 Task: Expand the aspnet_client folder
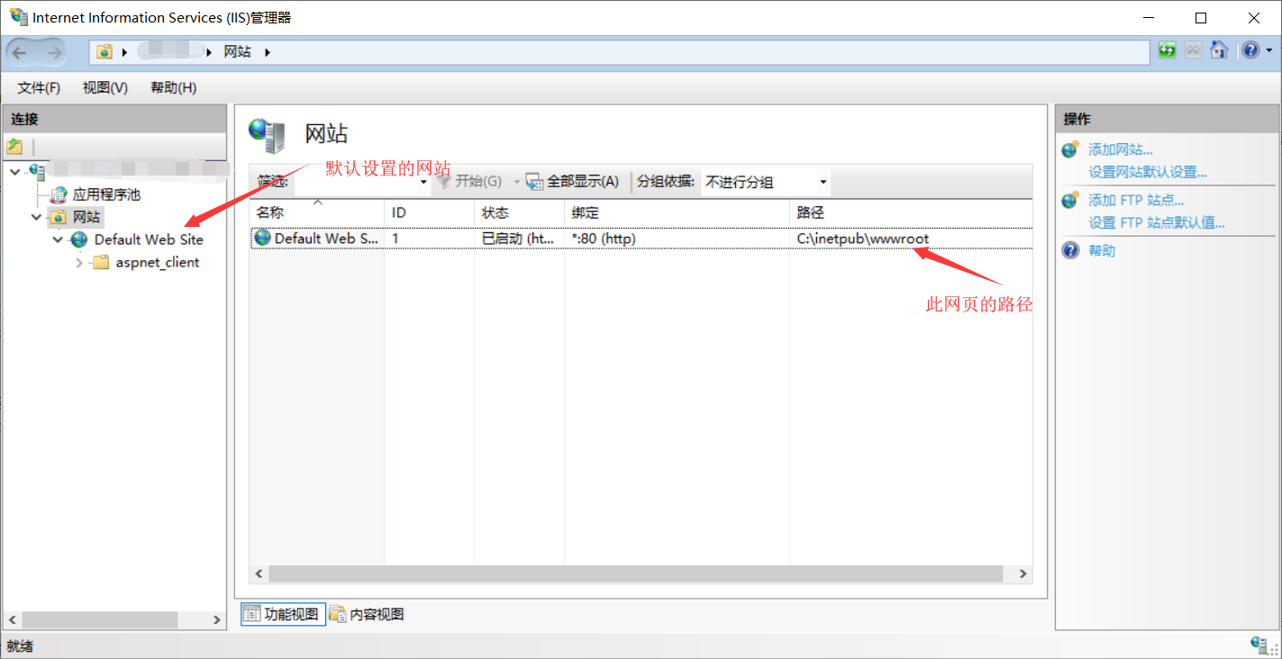(79, 263)
